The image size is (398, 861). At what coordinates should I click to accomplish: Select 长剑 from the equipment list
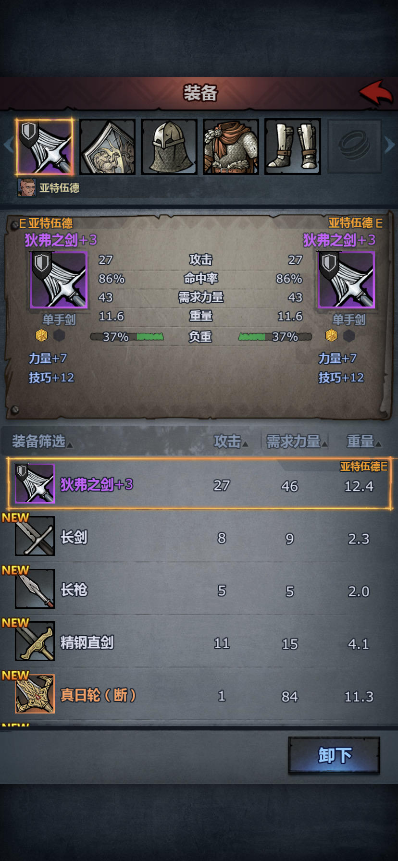point(199,536)
